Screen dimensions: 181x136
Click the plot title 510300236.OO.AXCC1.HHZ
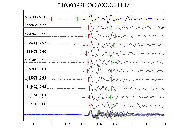click(94, 5)
